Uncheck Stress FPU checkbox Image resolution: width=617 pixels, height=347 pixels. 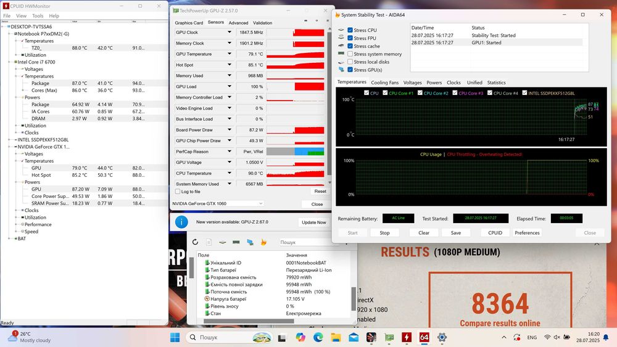pyautogui.click(x=350, y=38)
